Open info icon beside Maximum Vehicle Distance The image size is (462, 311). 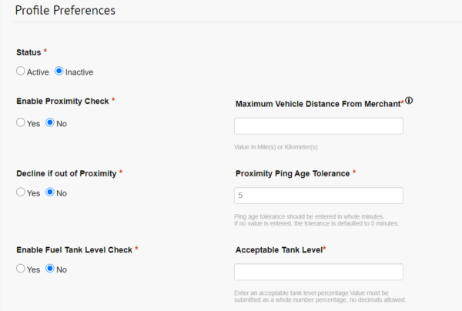click(409, 101)
